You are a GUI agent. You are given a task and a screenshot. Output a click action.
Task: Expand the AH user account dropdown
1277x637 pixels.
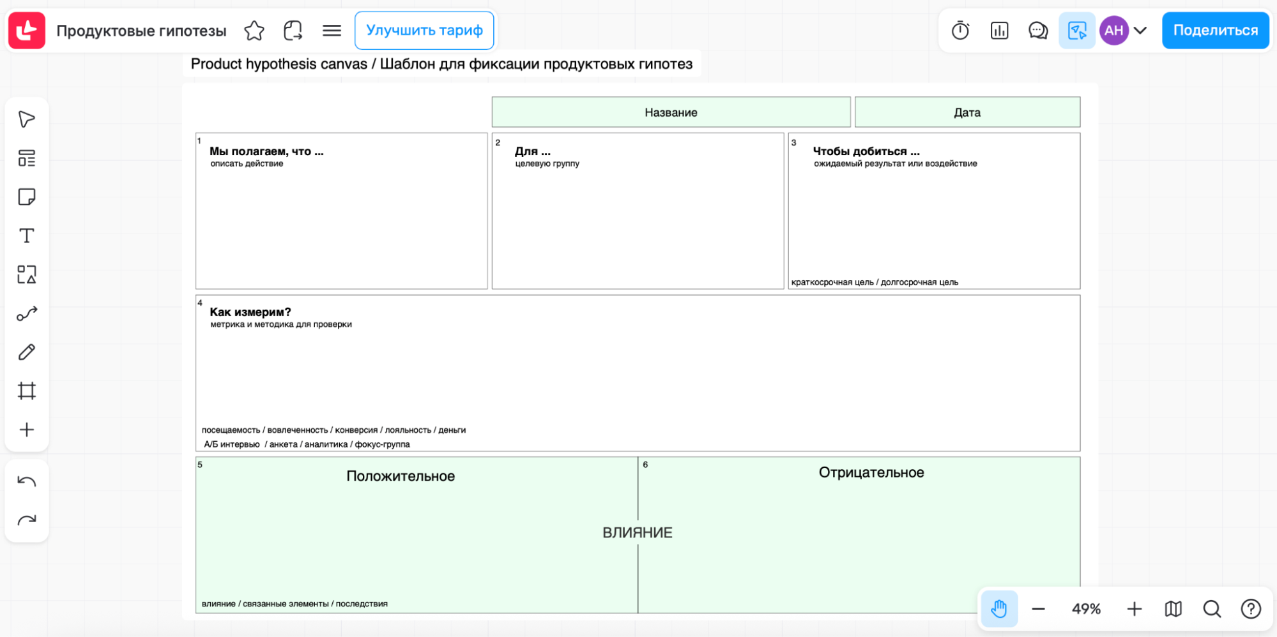pos(1140,31)
